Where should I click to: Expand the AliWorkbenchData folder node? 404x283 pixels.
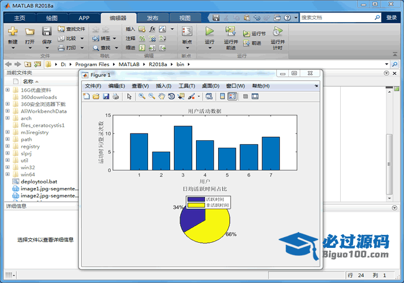pos(8,111)
